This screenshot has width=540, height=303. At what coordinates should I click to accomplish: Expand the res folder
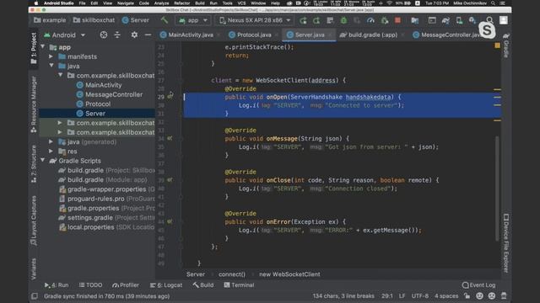[x=51, y=151]
